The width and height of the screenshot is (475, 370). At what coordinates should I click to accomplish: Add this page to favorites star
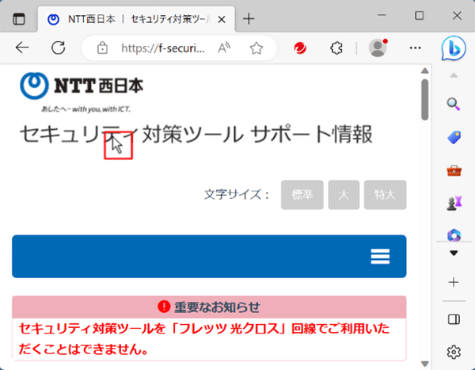point(256,48)
